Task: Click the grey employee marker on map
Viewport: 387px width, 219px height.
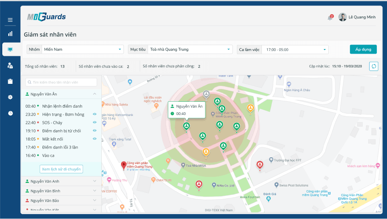Action: click(206, 94)
